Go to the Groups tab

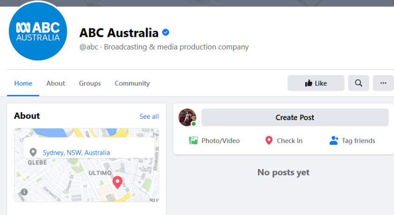(90, 83)
